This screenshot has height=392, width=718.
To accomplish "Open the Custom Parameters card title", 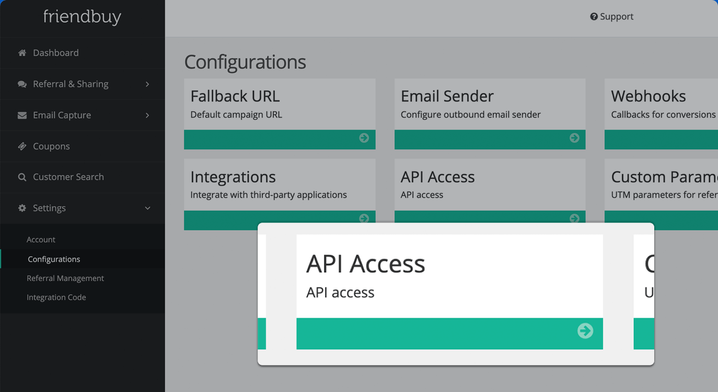I will coord(664,177).
